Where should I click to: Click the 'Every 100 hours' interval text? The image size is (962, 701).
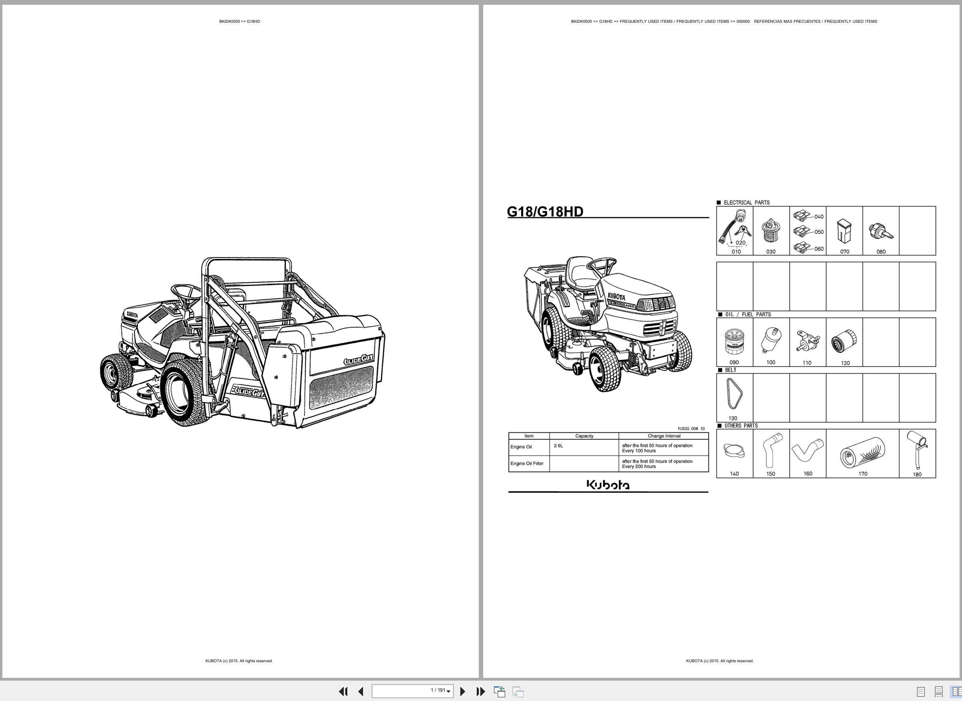pyautogui.click(x=639, y=451)
